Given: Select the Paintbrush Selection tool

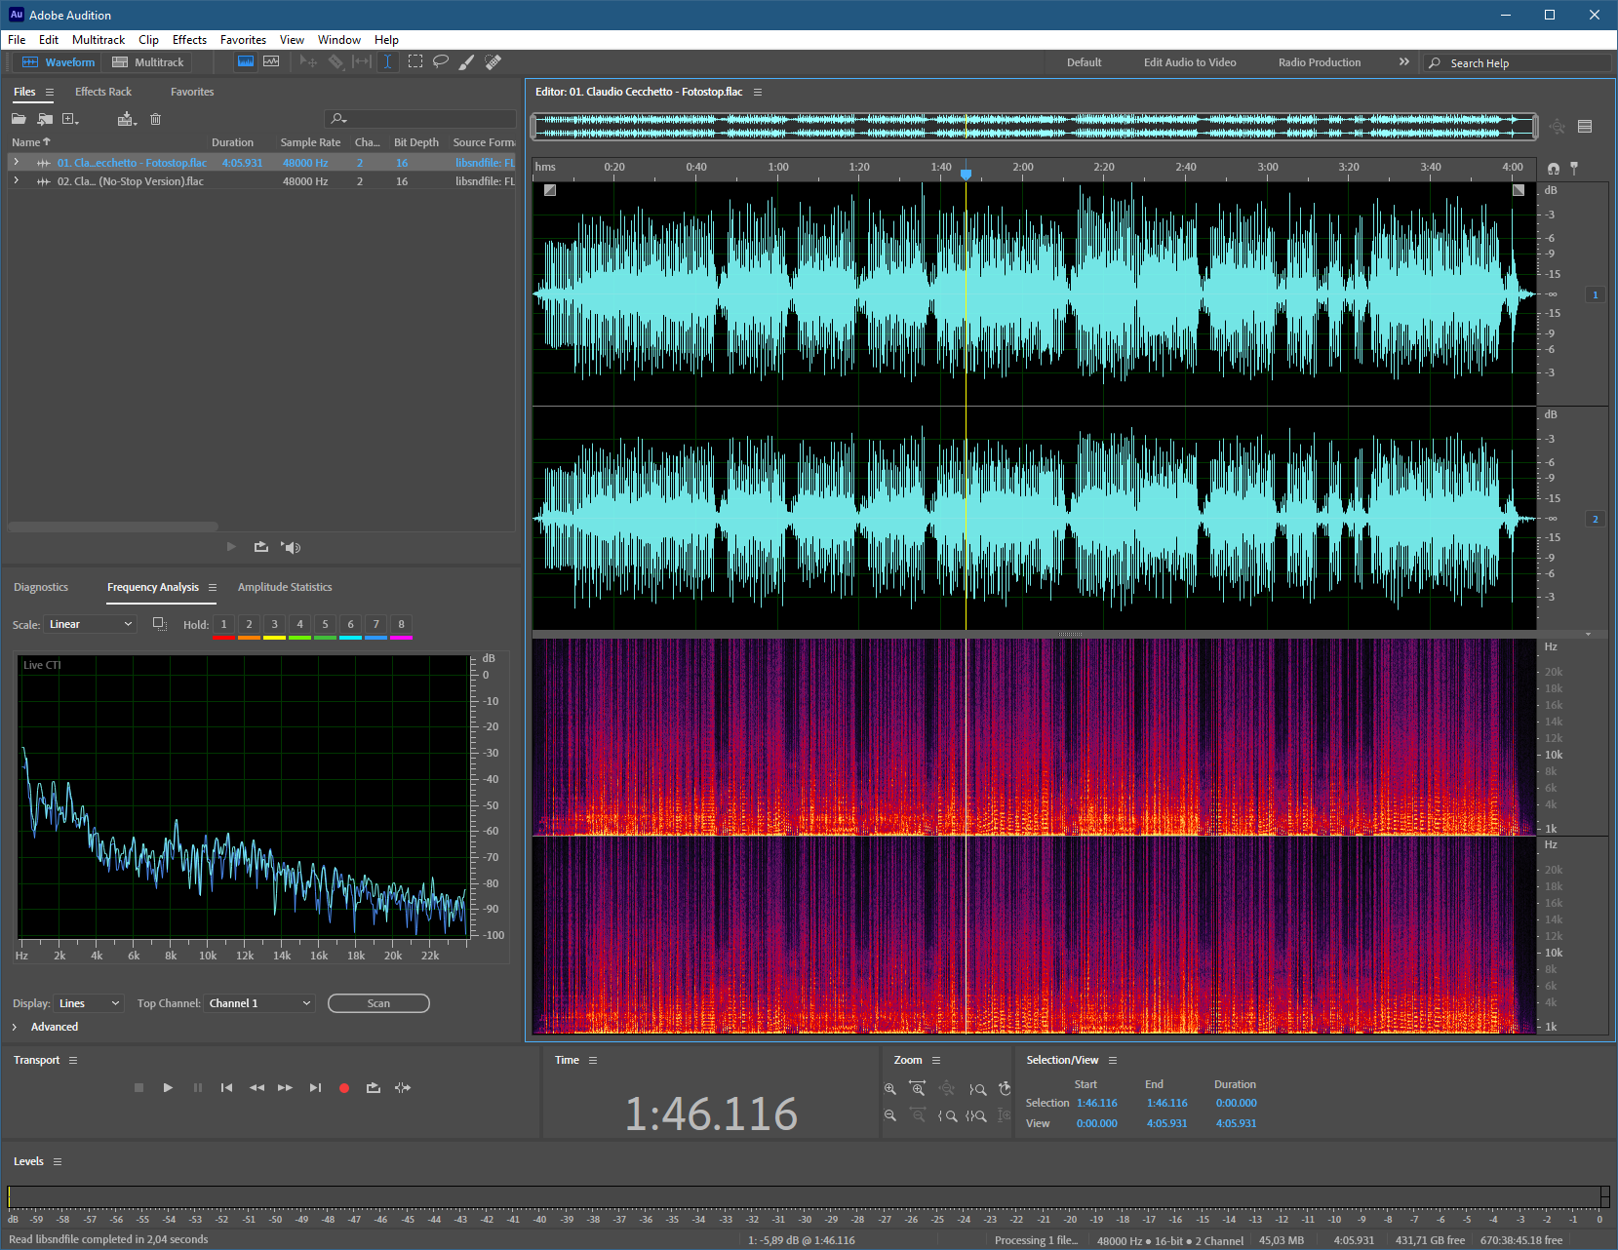Looking at the screenshot, I should click(x=467, y=61).
